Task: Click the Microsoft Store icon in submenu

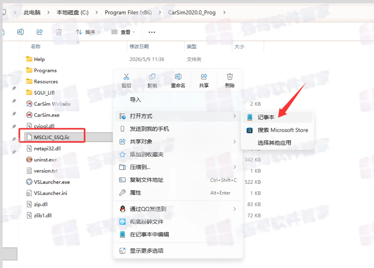Action: point(250,130)
